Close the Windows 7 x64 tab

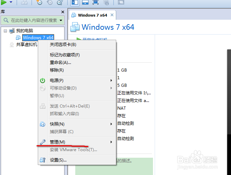112,15
